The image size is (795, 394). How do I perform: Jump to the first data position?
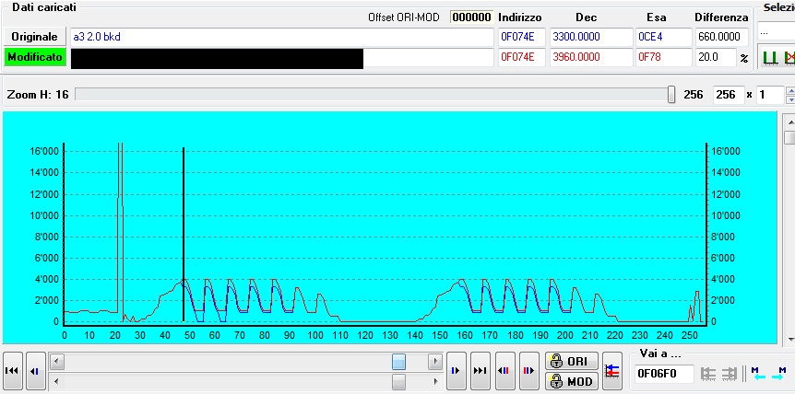coord(12,371)
